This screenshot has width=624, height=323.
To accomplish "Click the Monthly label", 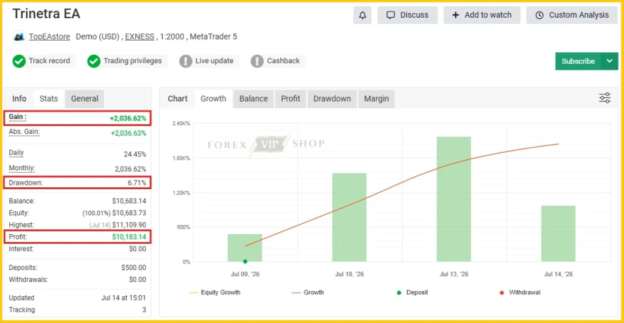I will click(x=22, y=168).
